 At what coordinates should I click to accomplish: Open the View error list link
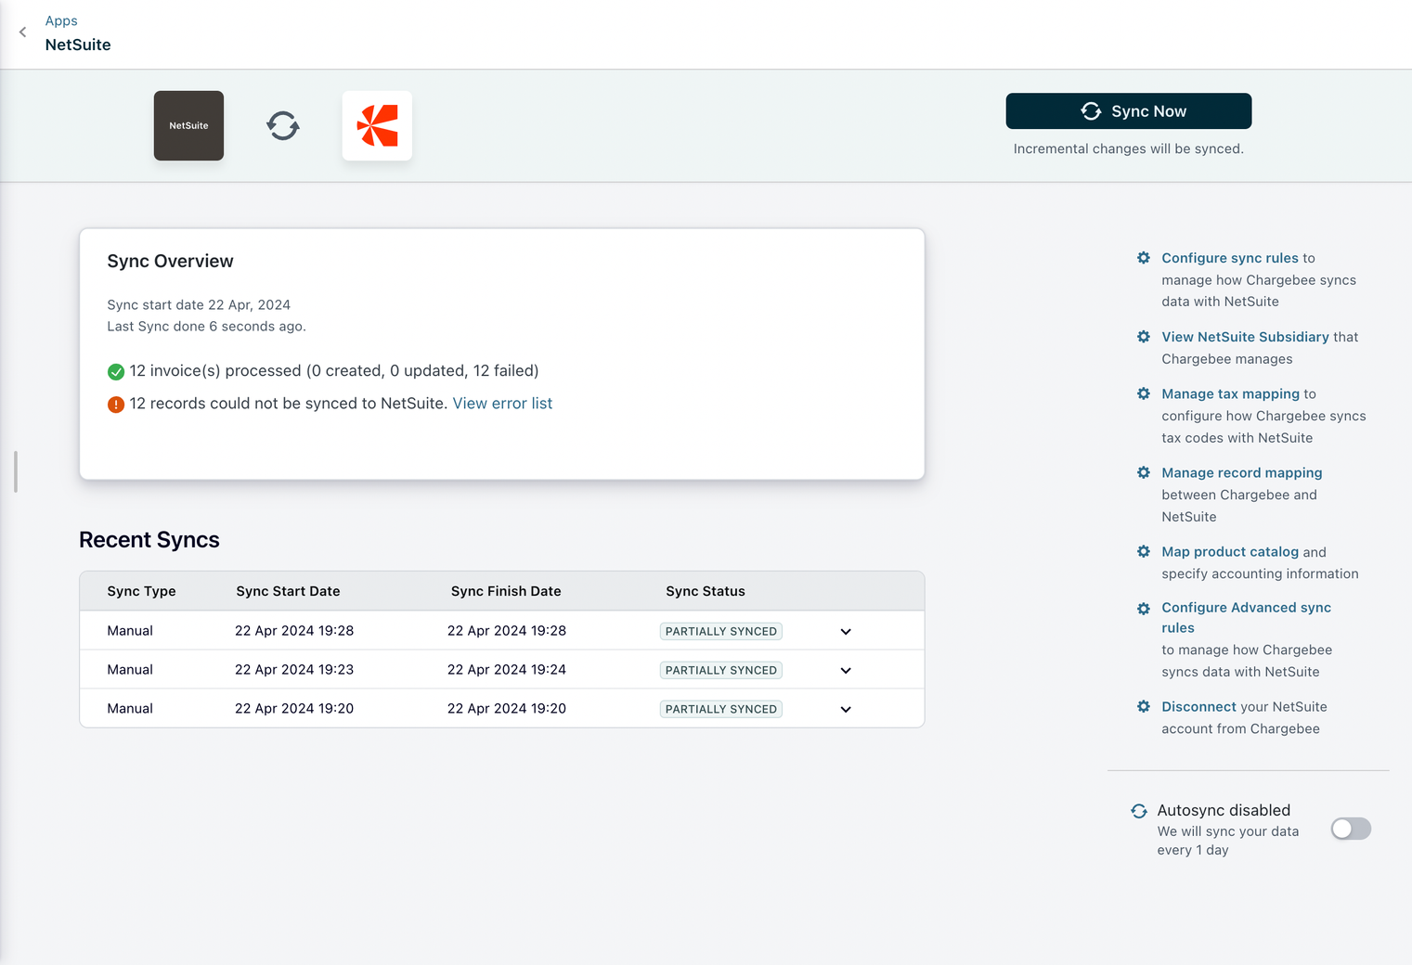point(502,404)
